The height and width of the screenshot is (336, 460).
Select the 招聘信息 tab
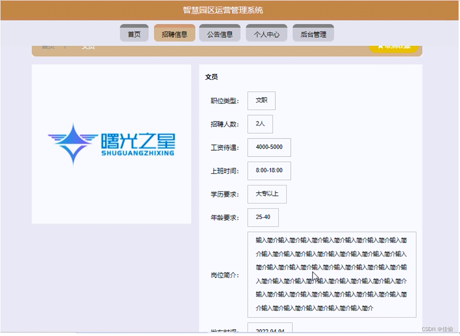pyautogui.click(x=175, y=33)
